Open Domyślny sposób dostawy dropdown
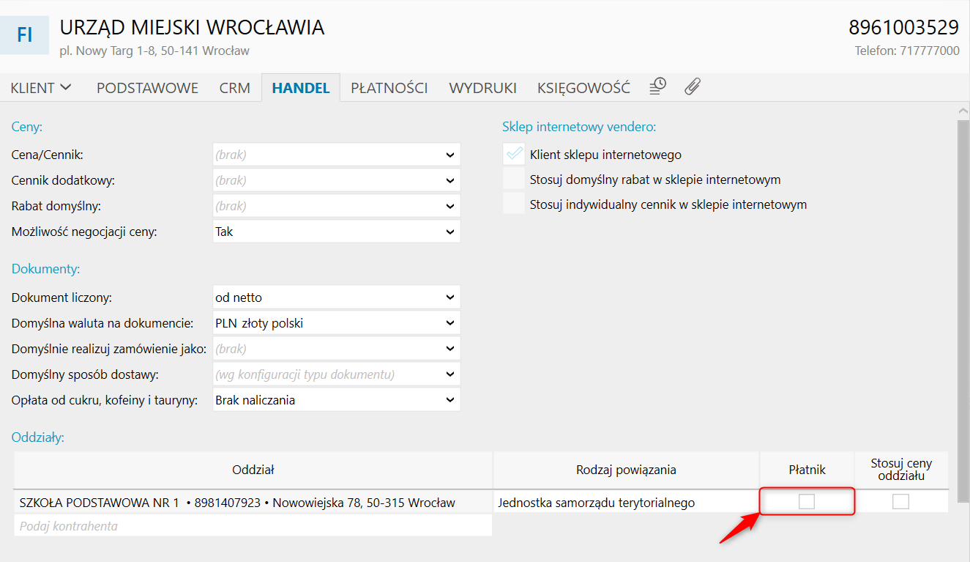 click(x=336, y=374)
